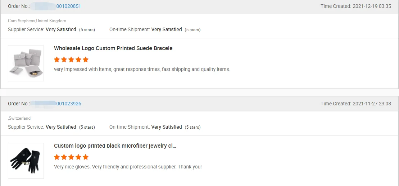Viewport: 399px width, 186px height.
Task: Click the first orange star under the suede product
Action: (x=57, y=59)
